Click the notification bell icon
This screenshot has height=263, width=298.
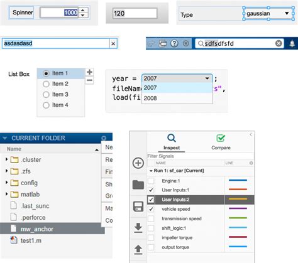(292, 43)
